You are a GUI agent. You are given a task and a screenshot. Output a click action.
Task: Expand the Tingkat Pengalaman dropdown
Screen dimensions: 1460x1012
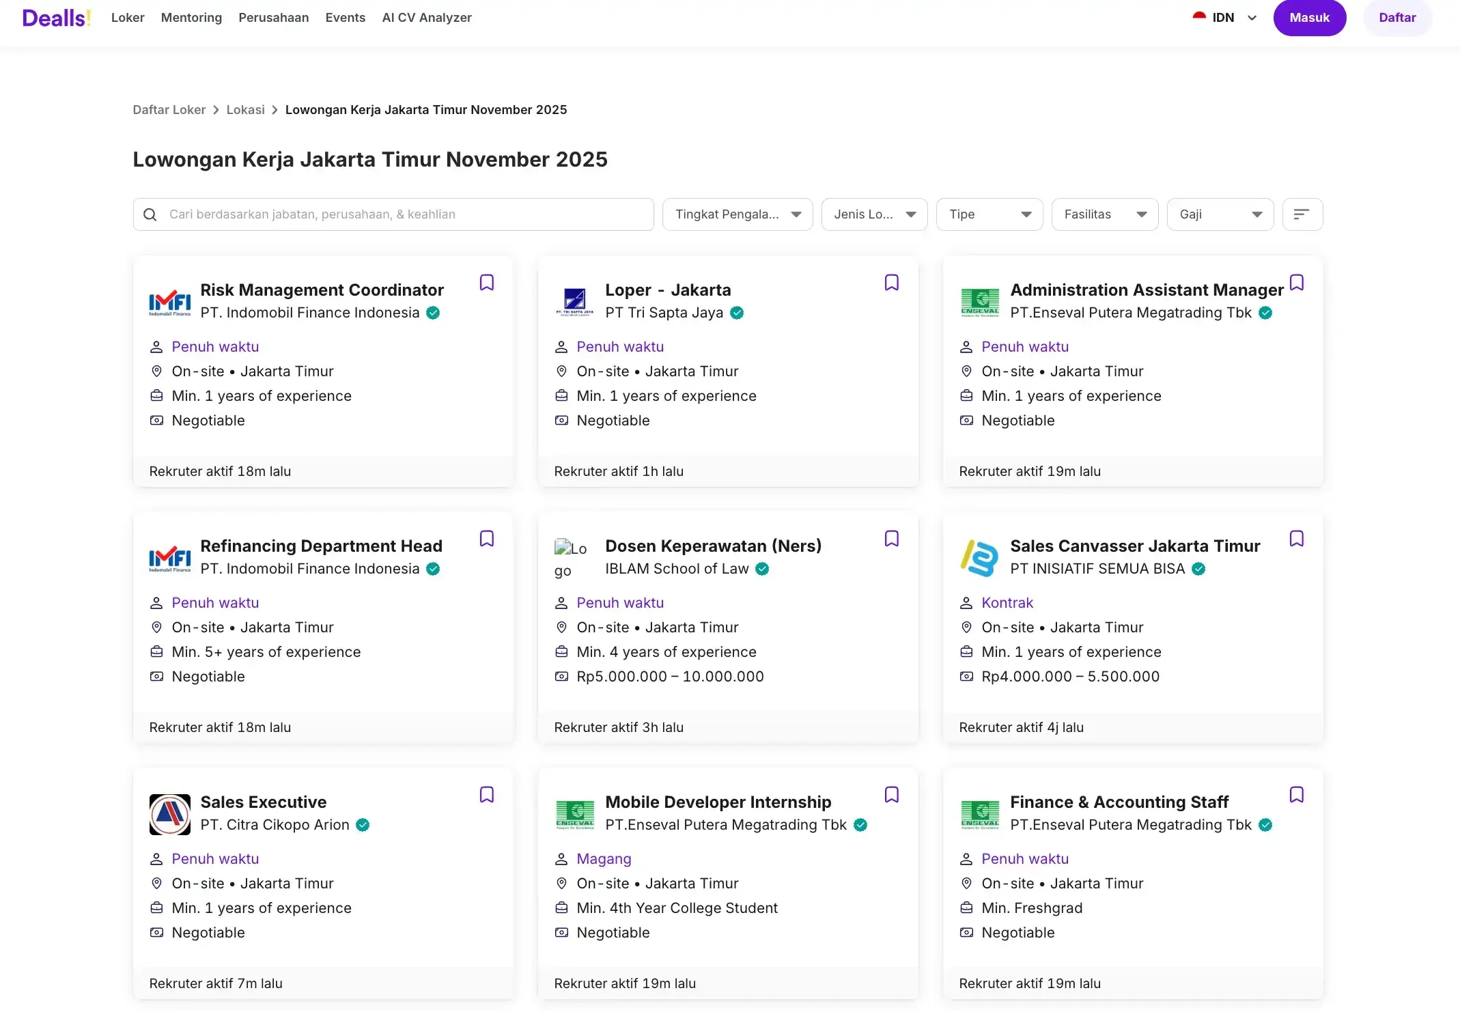point(737,214)
